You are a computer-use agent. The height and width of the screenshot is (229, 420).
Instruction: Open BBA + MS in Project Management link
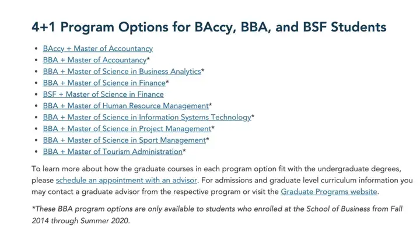(x=127, y=129)
